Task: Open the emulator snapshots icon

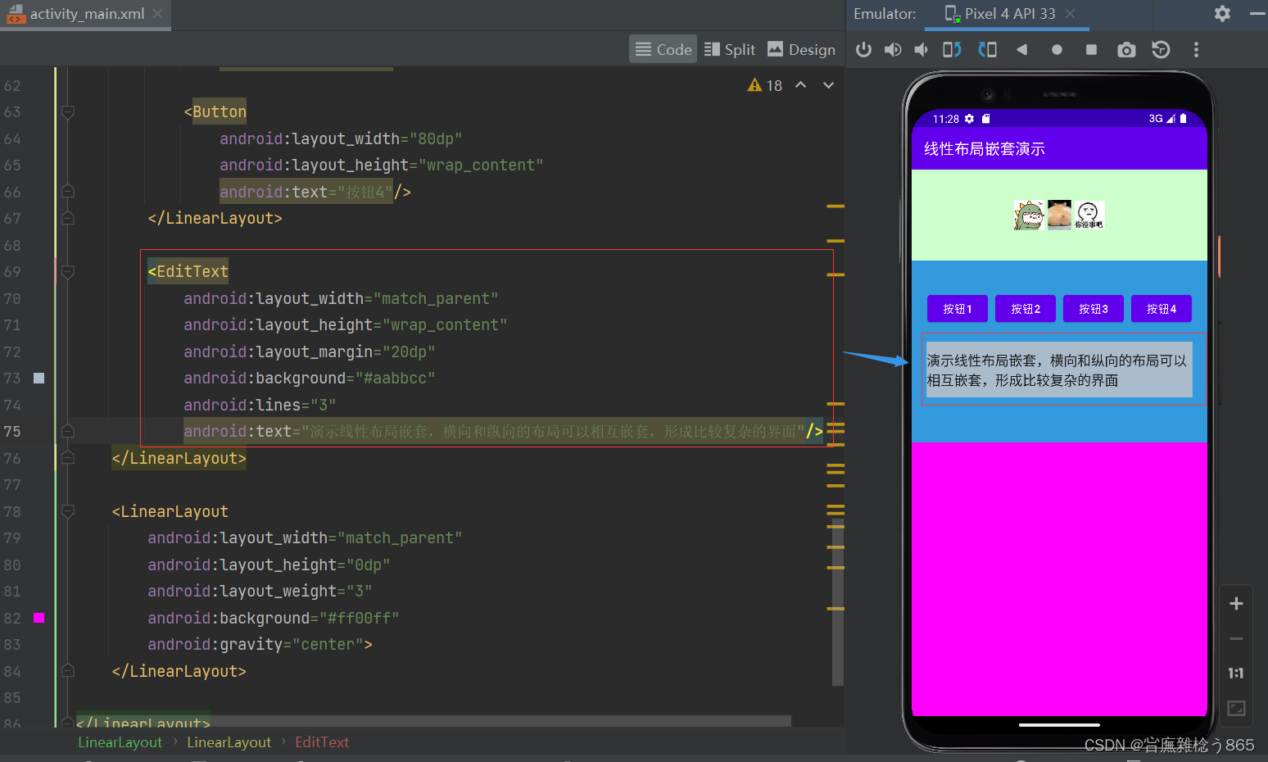Action: (1161, 50)
